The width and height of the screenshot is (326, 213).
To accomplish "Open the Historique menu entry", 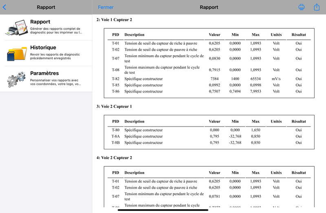I will 46,53.
